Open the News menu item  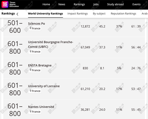tap(62, 4)
